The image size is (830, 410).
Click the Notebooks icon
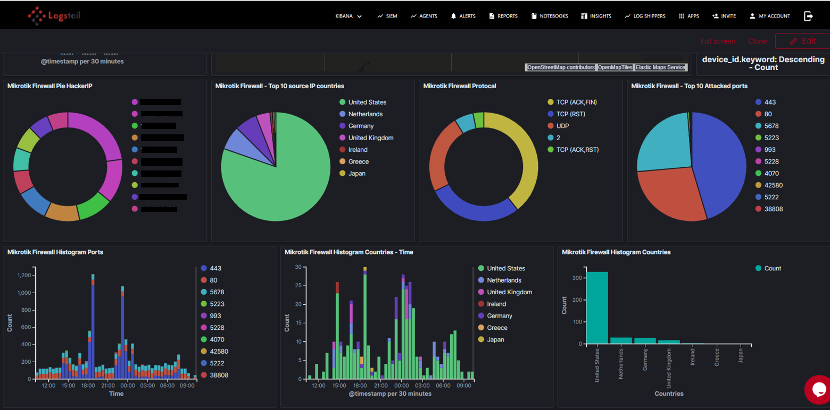coord(534,16)
